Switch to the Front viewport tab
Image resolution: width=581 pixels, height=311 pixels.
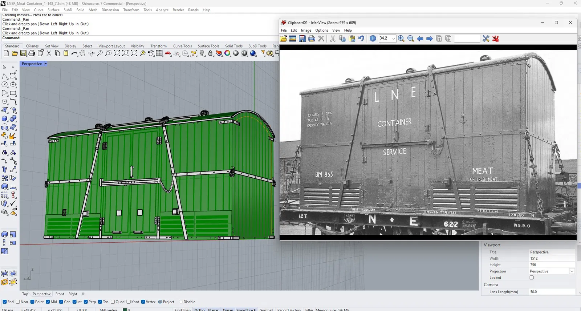60,294
